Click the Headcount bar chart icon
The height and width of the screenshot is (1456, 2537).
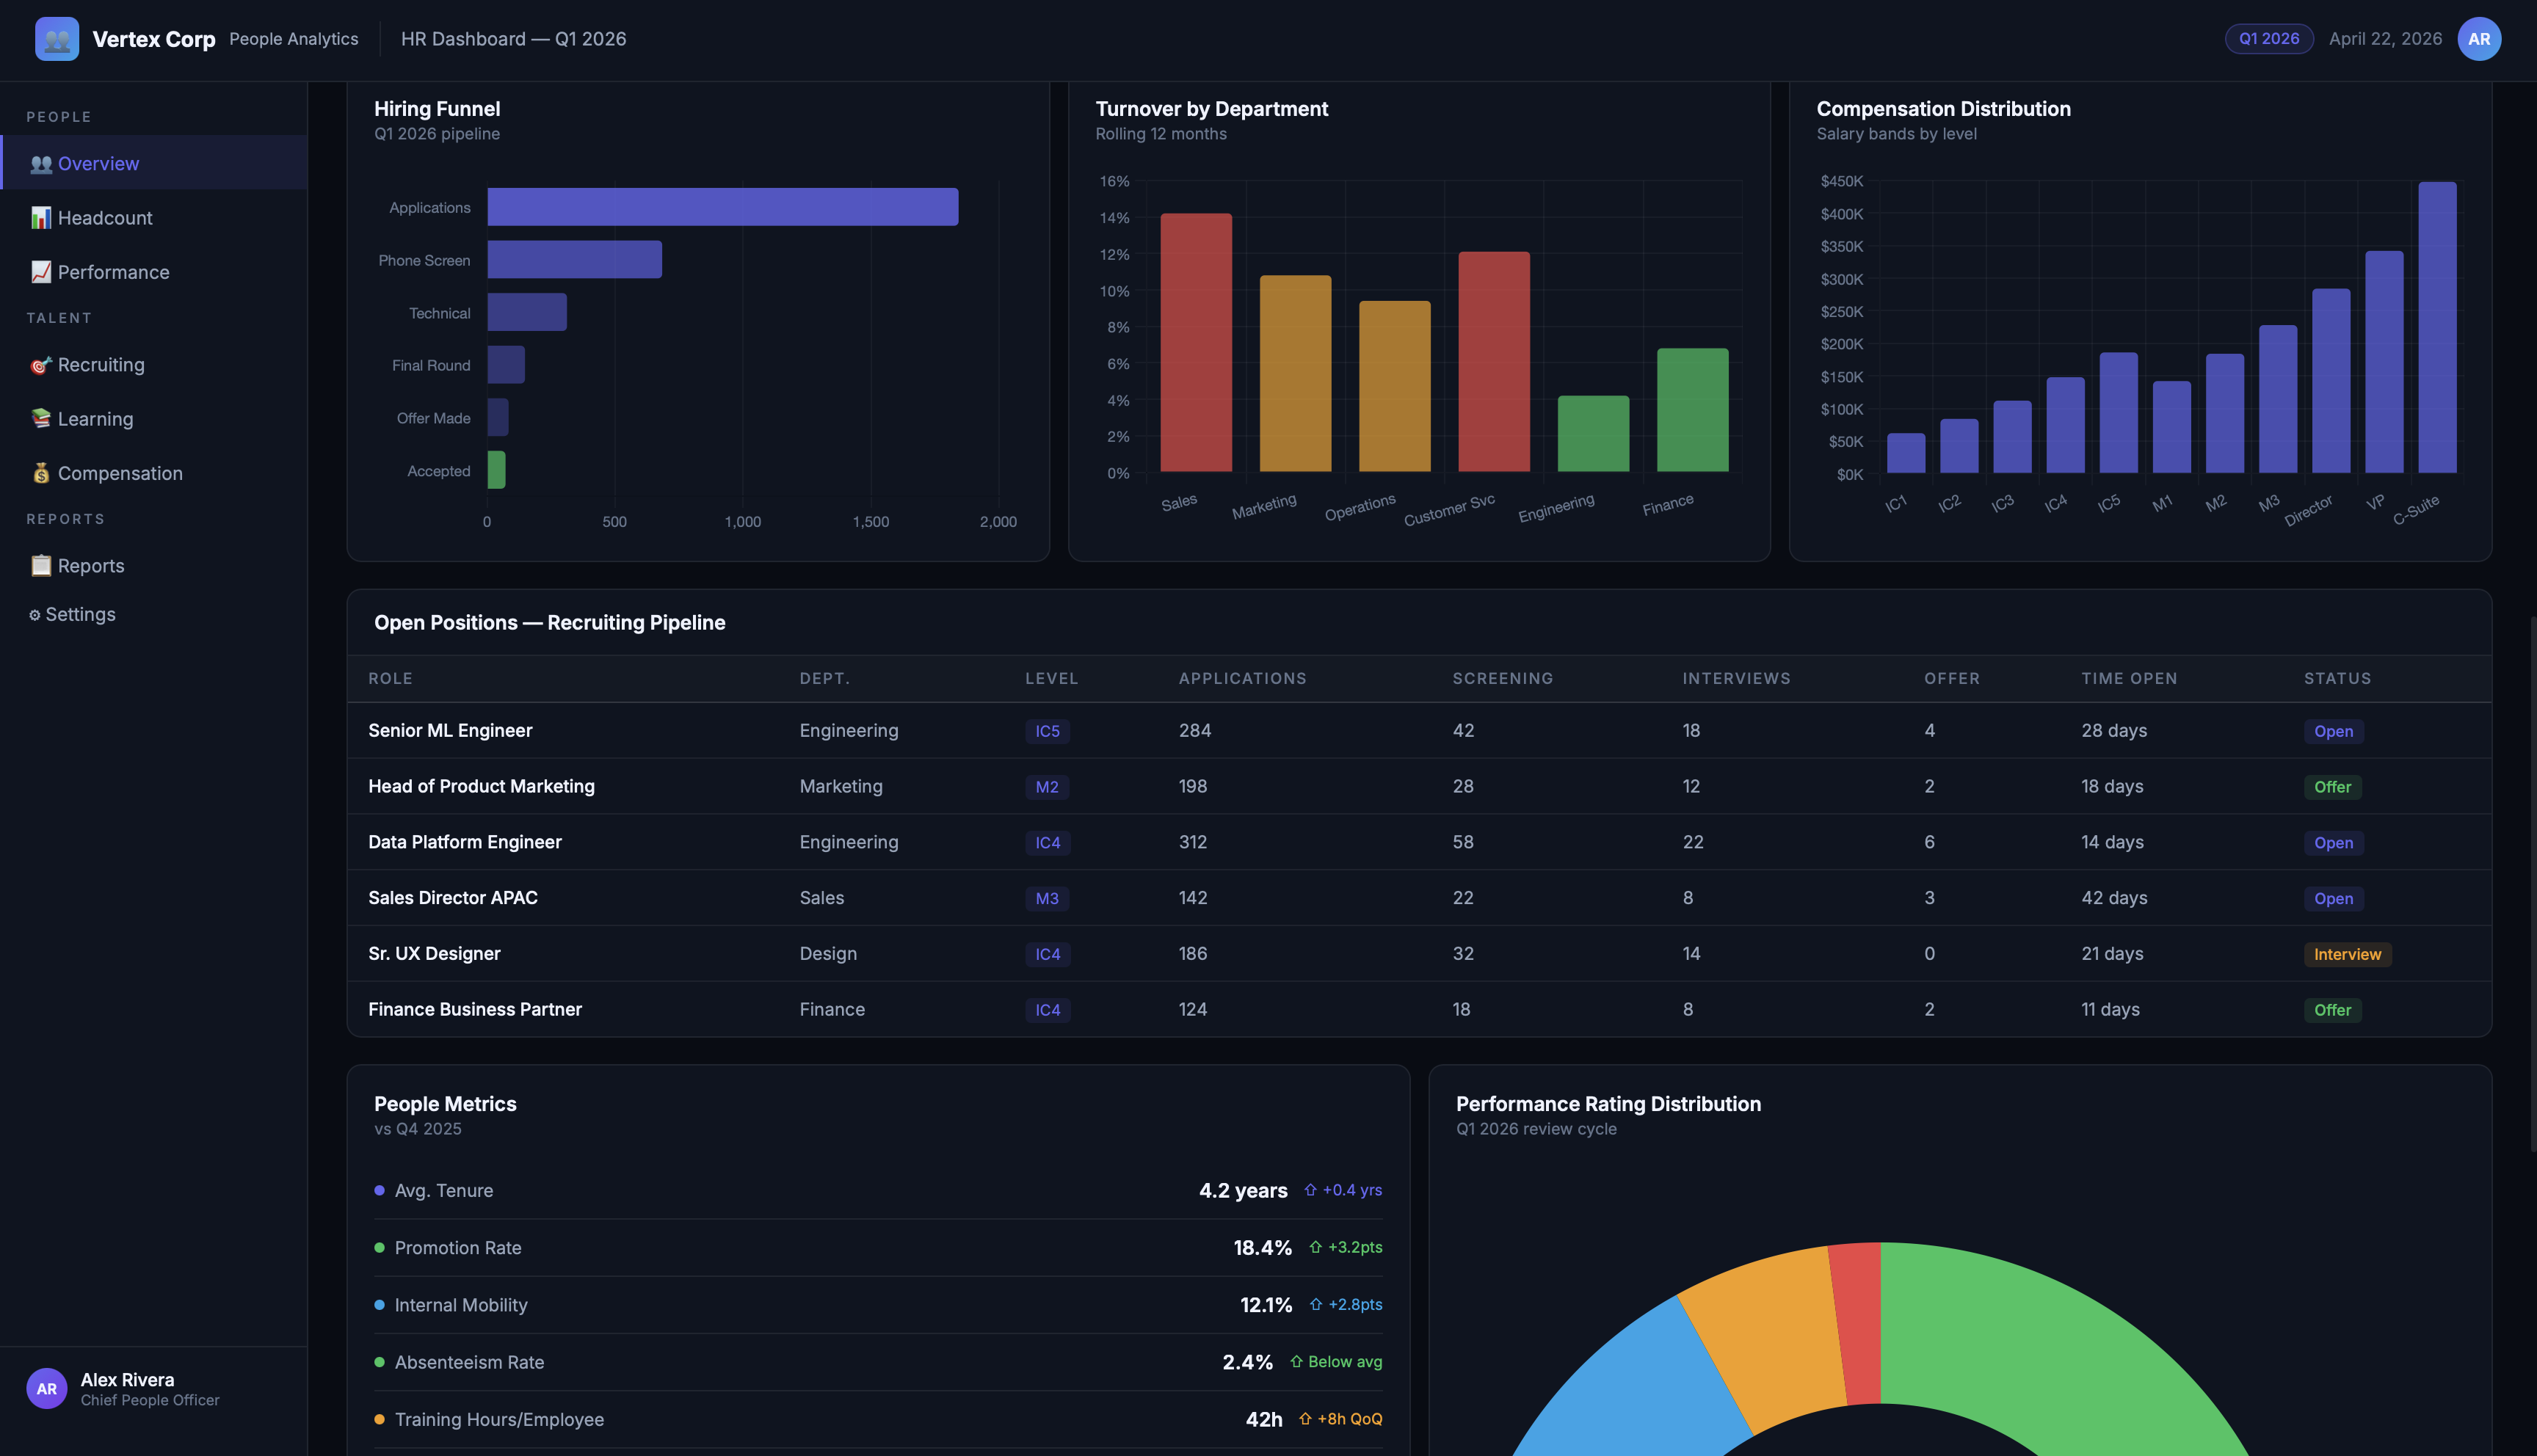[41, 218]
